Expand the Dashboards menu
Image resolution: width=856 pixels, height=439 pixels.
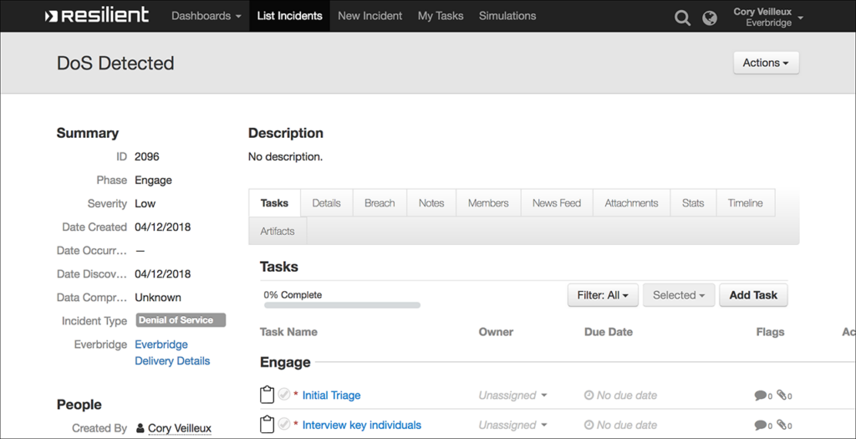[x=206, y=16]
